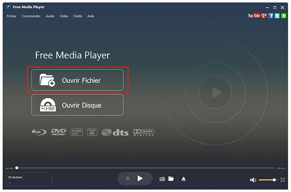Open the Aide menu
Image resolution: width=291 pixels, height=192 pixels.
point(91,16)
